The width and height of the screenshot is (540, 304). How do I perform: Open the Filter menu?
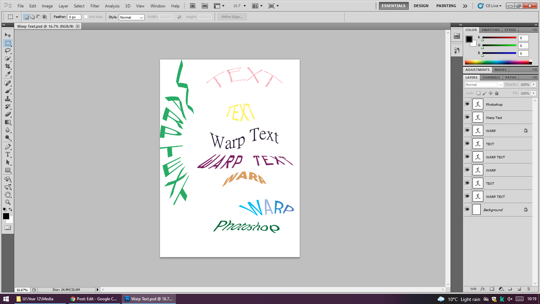(x=95, y=6)
